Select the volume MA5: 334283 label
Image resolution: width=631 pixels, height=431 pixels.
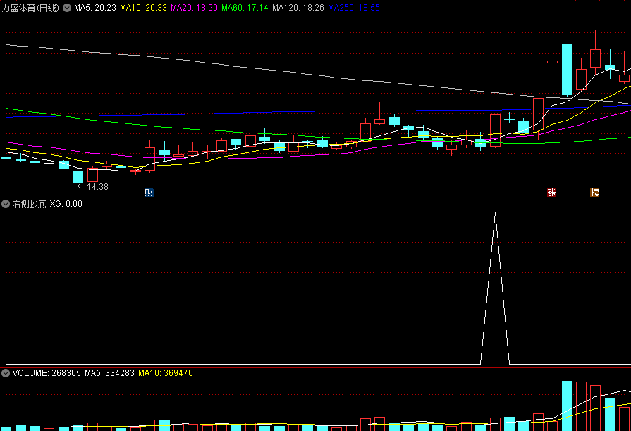pos(109,373)
